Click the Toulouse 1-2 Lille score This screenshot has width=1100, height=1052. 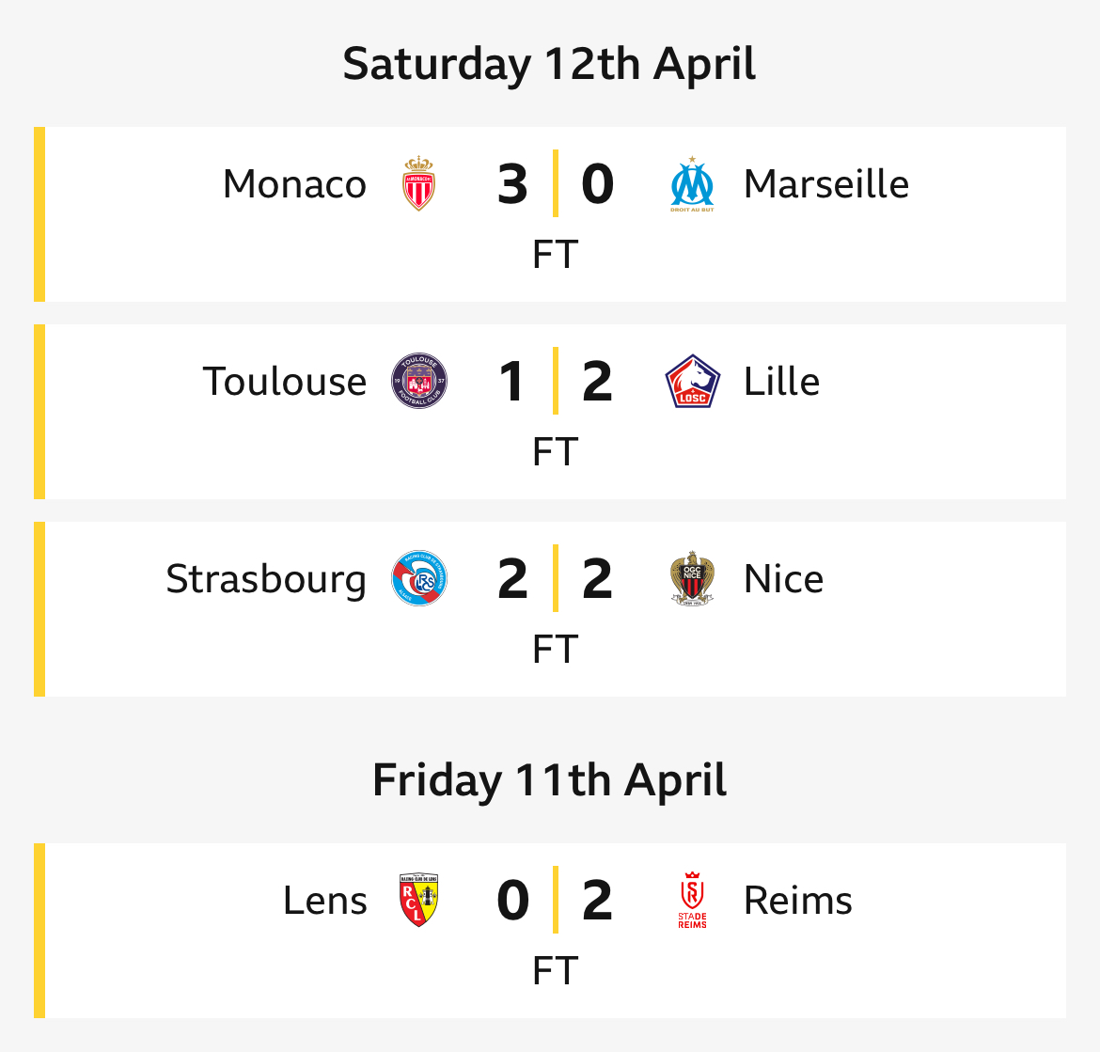[x=556, y=381]
